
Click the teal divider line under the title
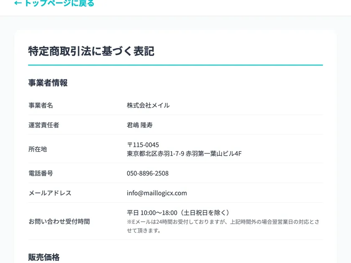point(175,65)
